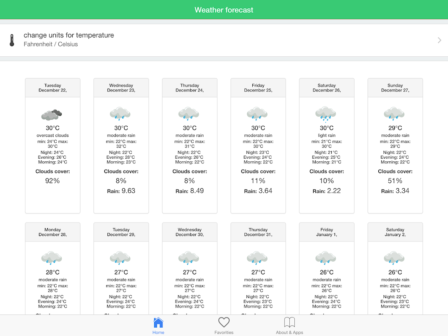Click Morning: 24°C on December 22
The width and height of the screenshot is (448, 336).
pos(52,162)
